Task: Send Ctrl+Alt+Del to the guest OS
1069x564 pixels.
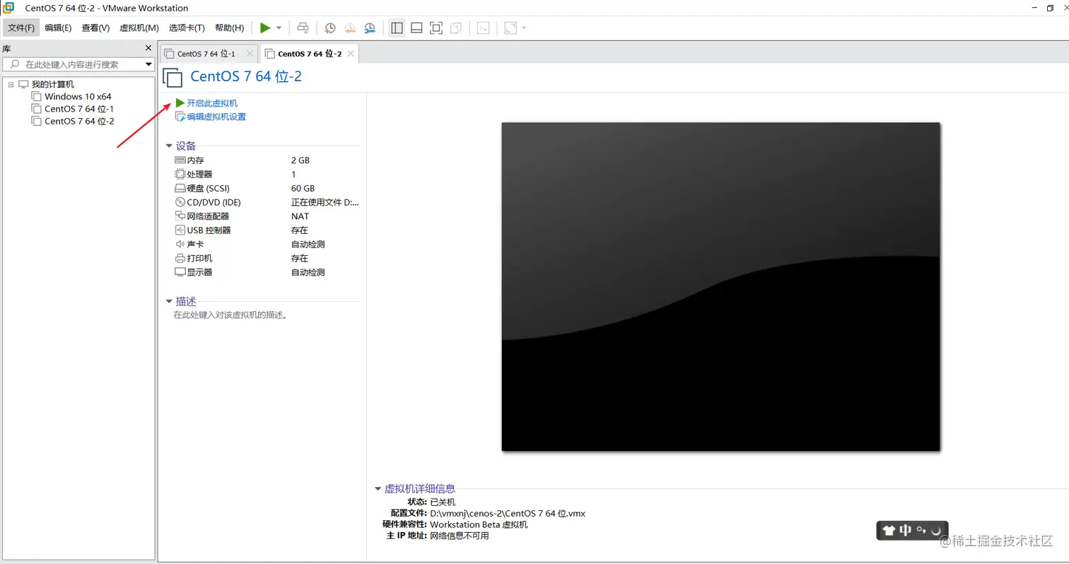Action: 303,28
